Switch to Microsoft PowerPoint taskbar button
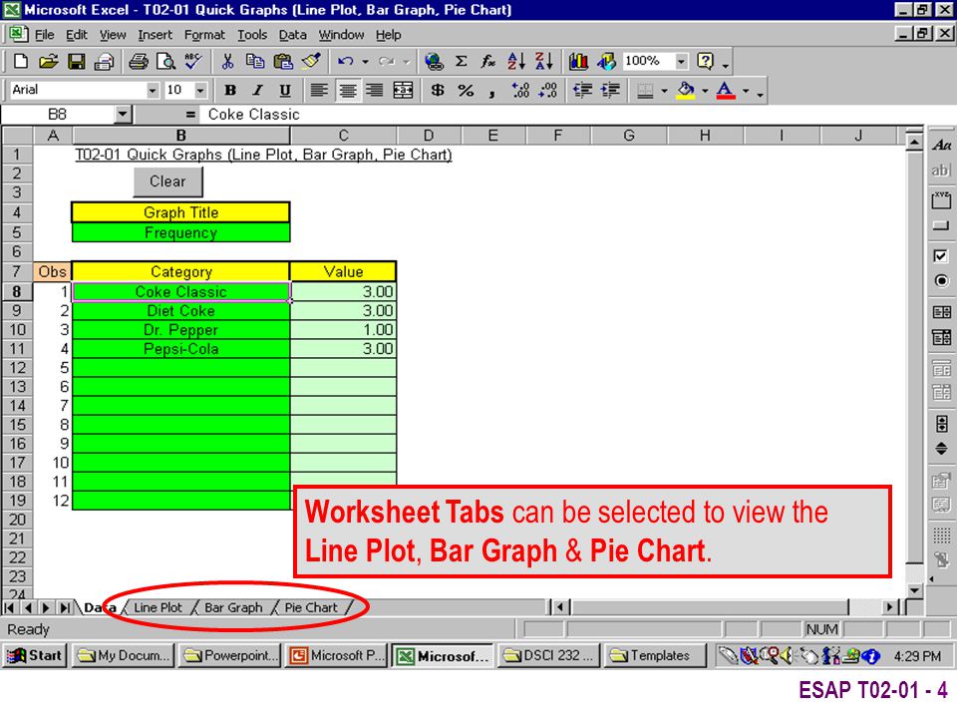The image size is (957, 718). [x=335, y=655]
